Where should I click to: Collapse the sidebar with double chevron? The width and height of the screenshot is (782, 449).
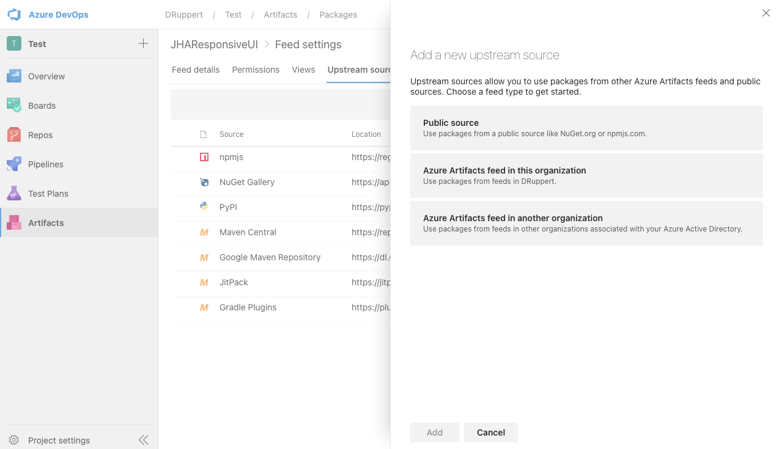[x=143, y=440]
